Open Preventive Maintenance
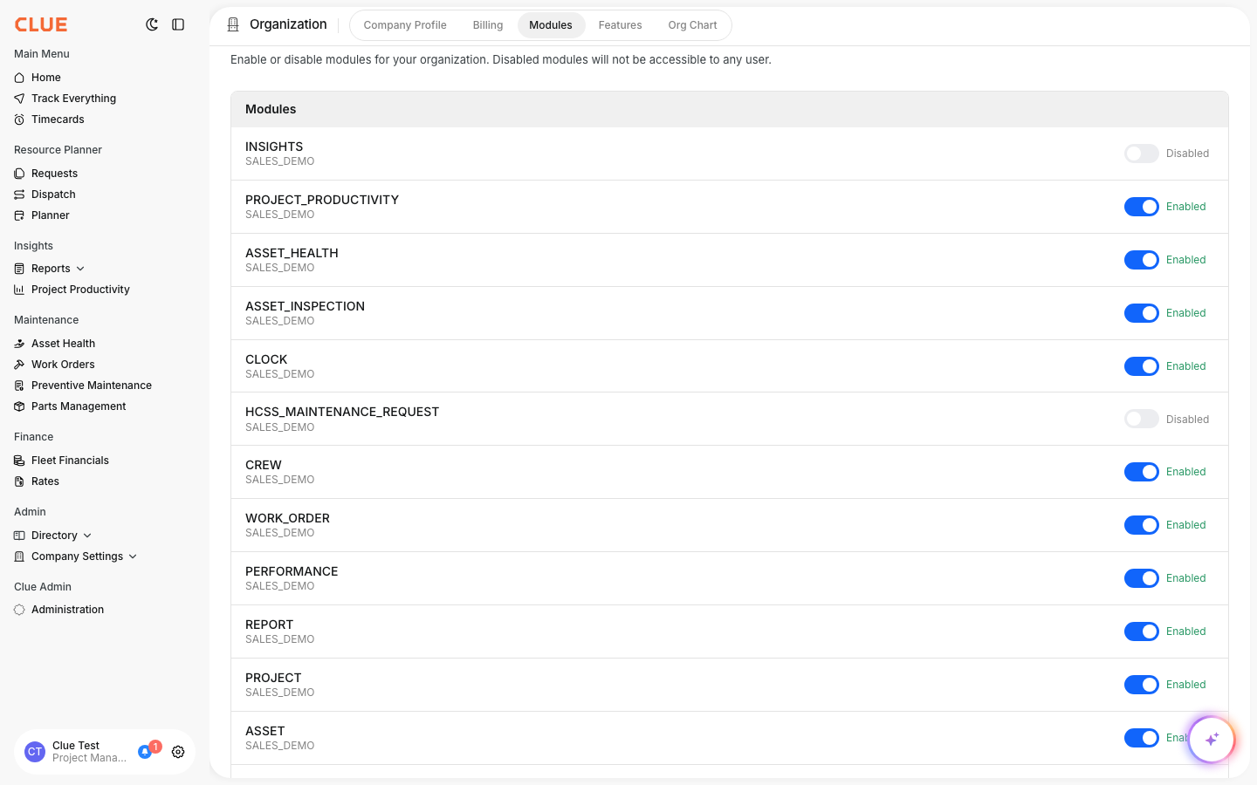The width and height of the screenshot is (1257, 785). point(91,385)
